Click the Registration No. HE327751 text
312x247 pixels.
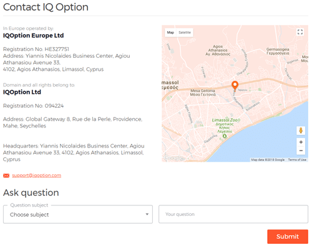pyautogui.click(x=36, y=49)
